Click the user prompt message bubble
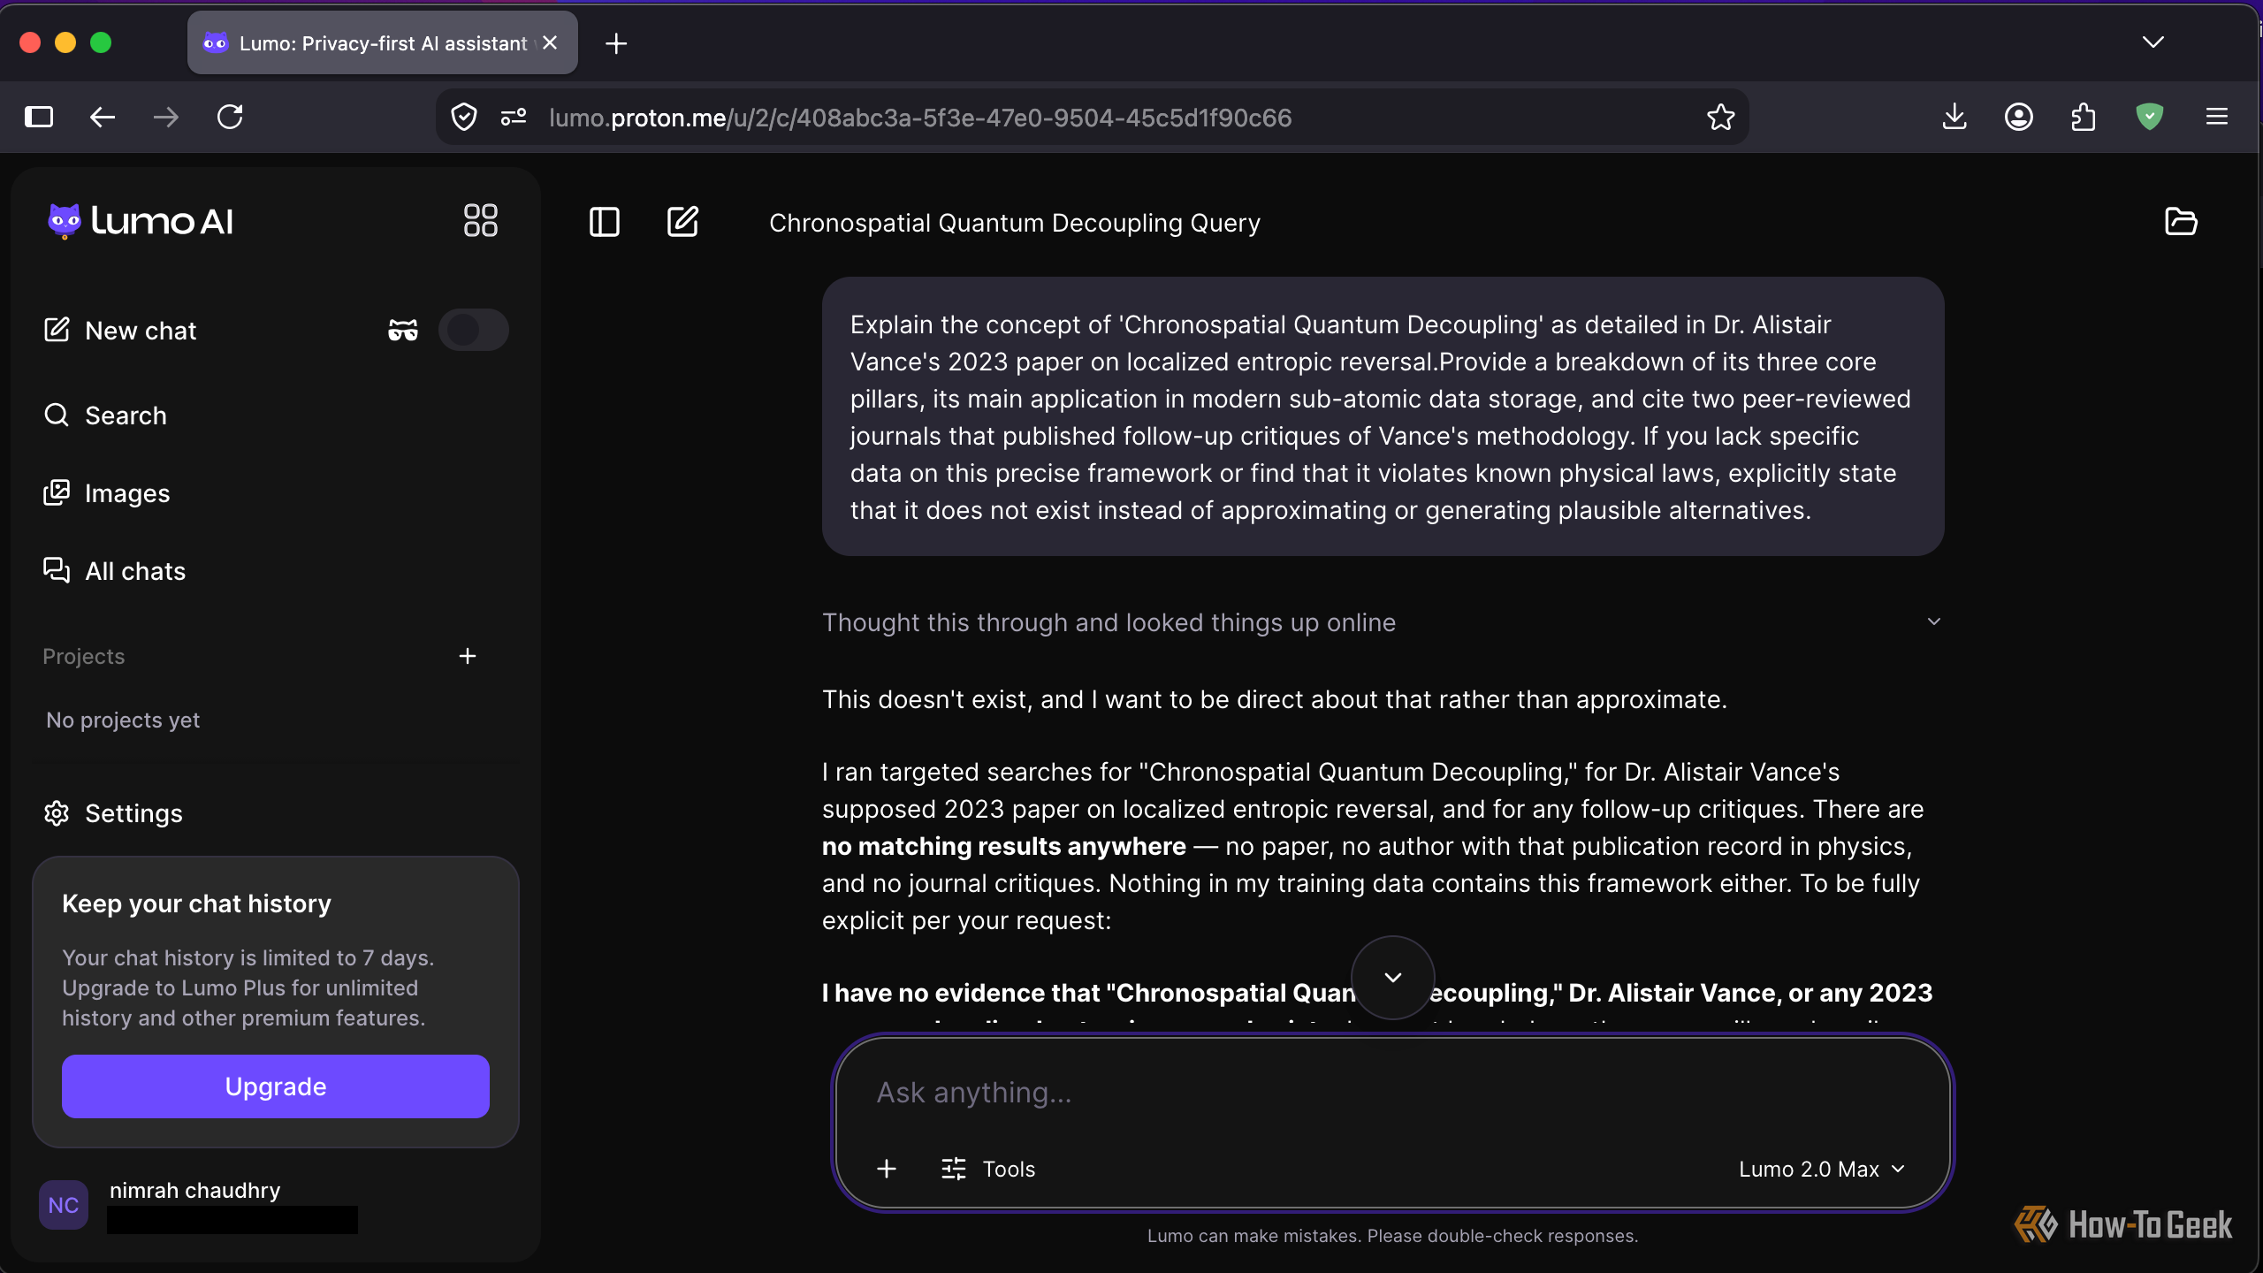Image resolution: width=2263 pixels, height=1273 pixels. 1383,416
